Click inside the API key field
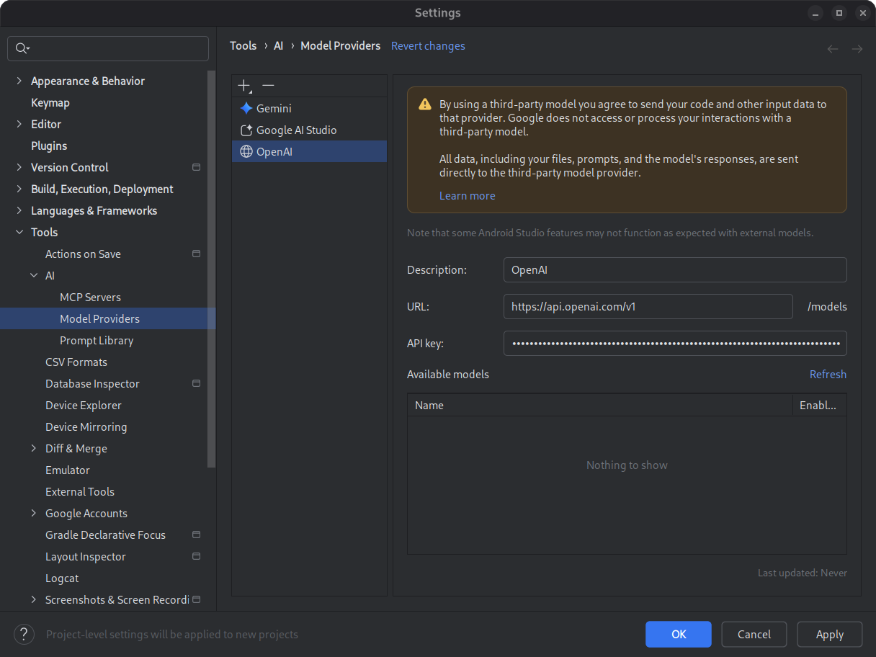Image resolution: width=876 pixels, height=657 pixels. [675, 343]
